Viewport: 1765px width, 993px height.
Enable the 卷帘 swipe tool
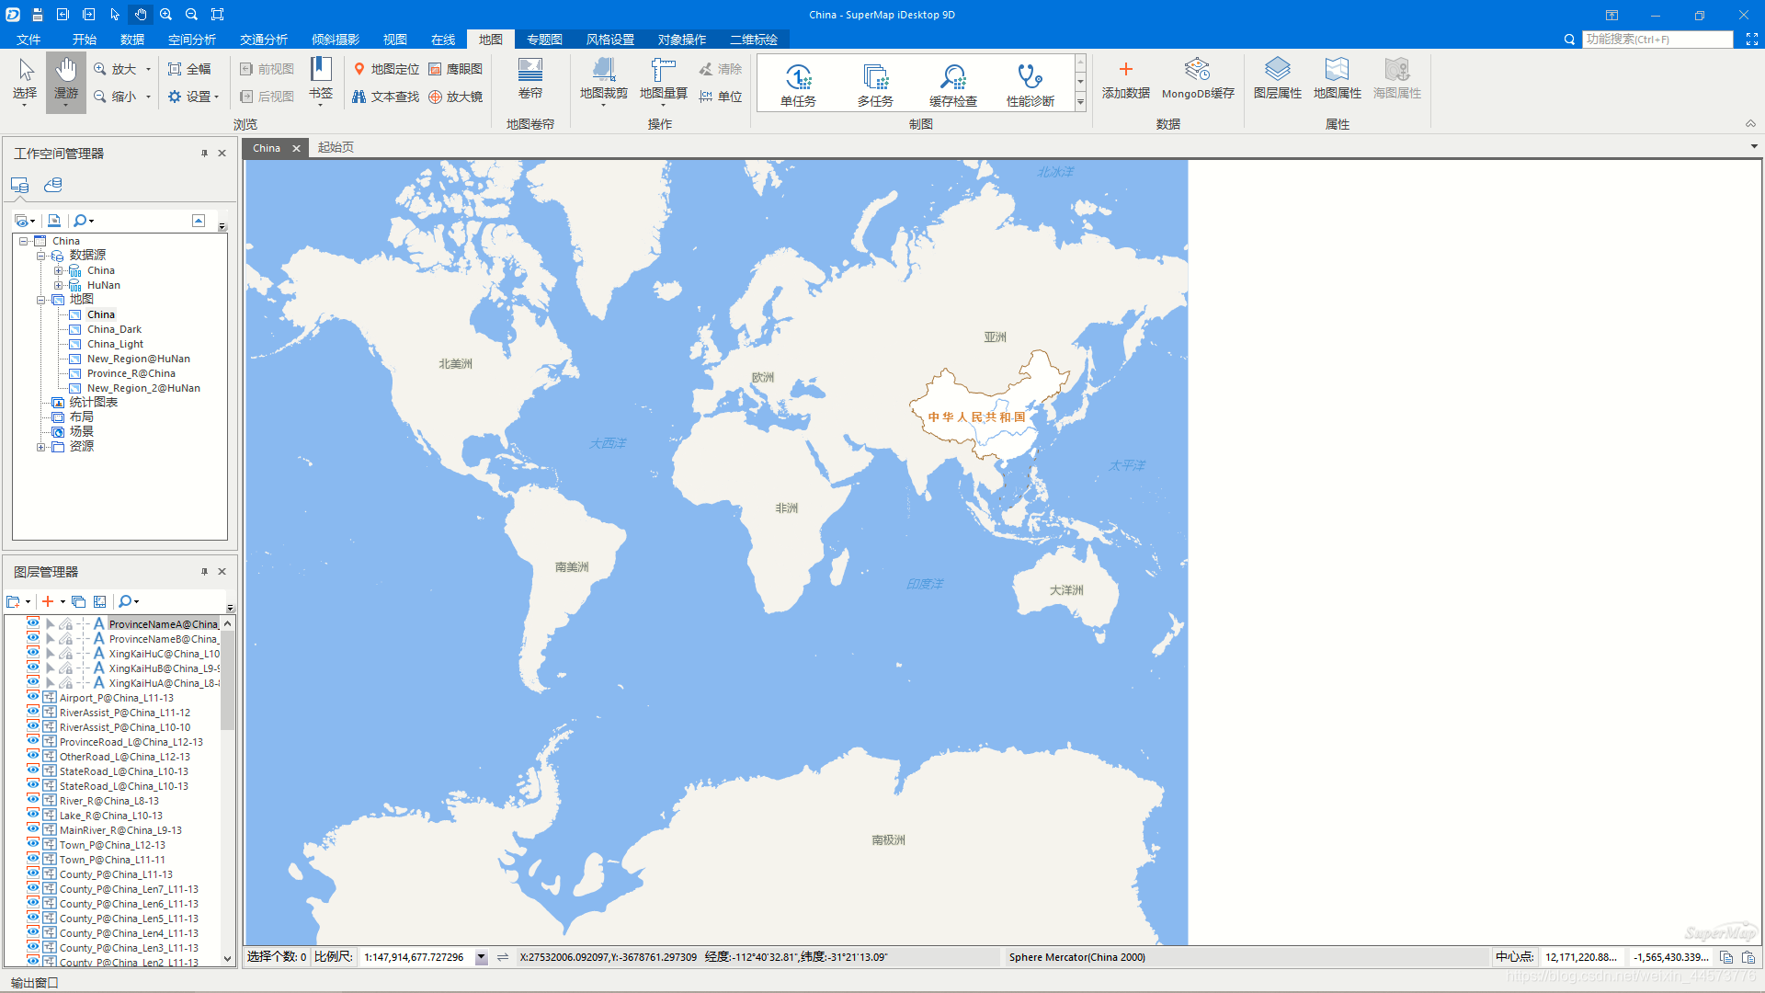click(530, 79)
